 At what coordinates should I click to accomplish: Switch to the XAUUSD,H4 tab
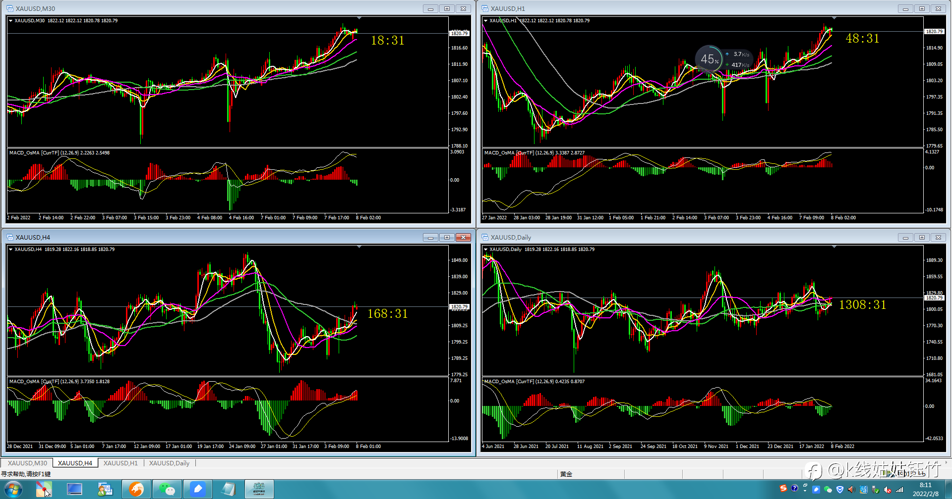pyautogui.click(x=75, y=463)
